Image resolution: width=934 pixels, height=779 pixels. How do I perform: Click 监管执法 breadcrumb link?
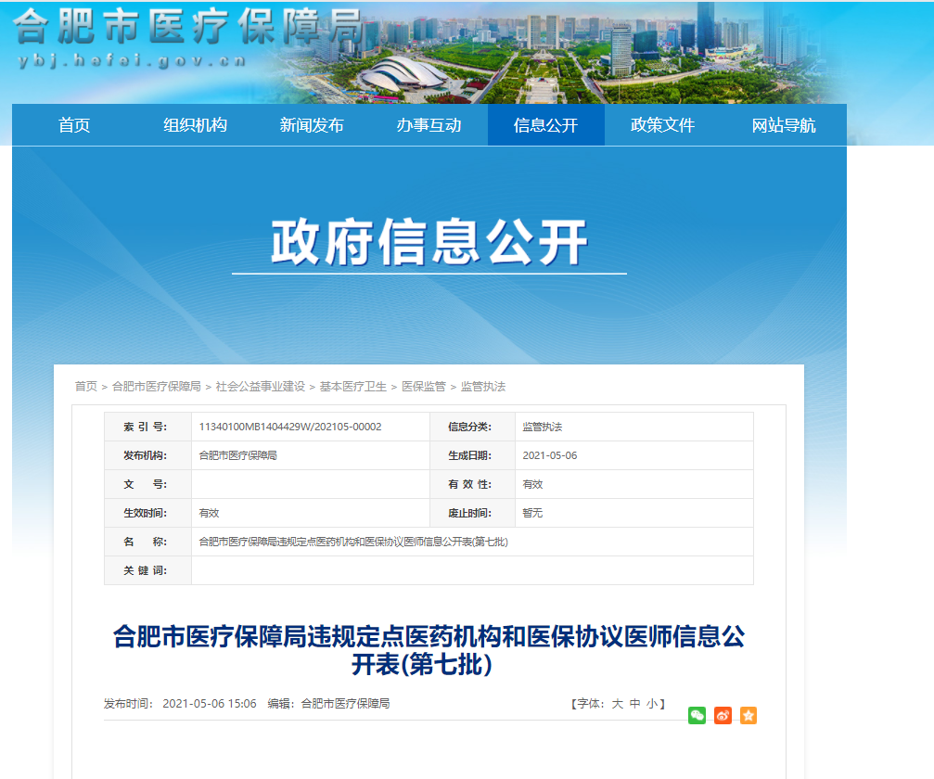(483, 386)
